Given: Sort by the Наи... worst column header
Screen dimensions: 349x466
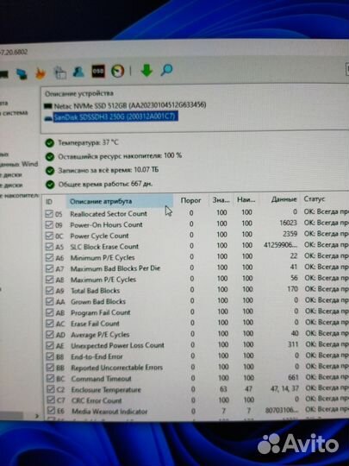Looking at the screenshot, I should click(x=246, y=199).
